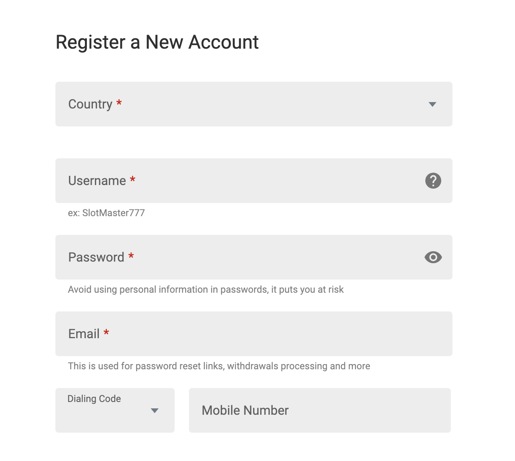Focus the Mobile Number input field

coord(320,410)
